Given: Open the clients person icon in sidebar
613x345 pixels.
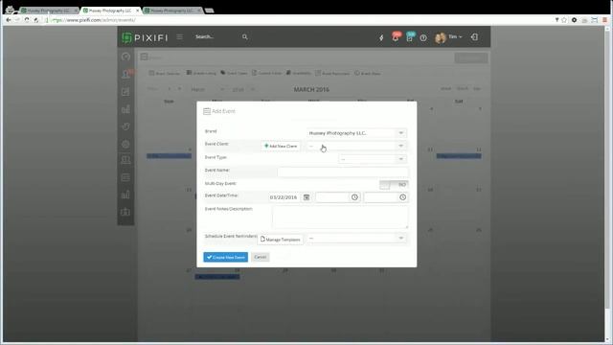Looking at the screenshot, I should (x=125, y=74).
